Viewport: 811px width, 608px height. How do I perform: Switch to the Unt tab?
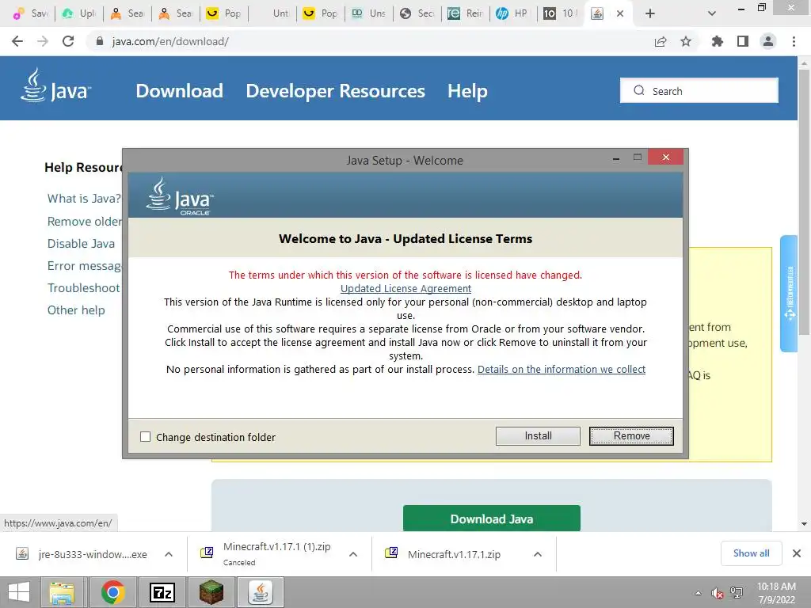(273, 13)
